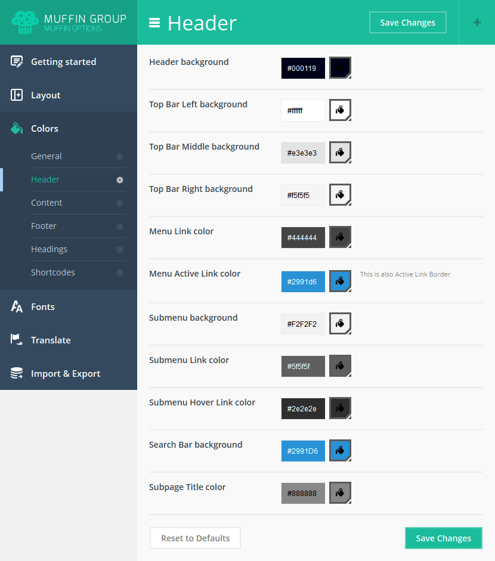
Task: Click gear icon next to General submenu
Action: coord(120,156)
